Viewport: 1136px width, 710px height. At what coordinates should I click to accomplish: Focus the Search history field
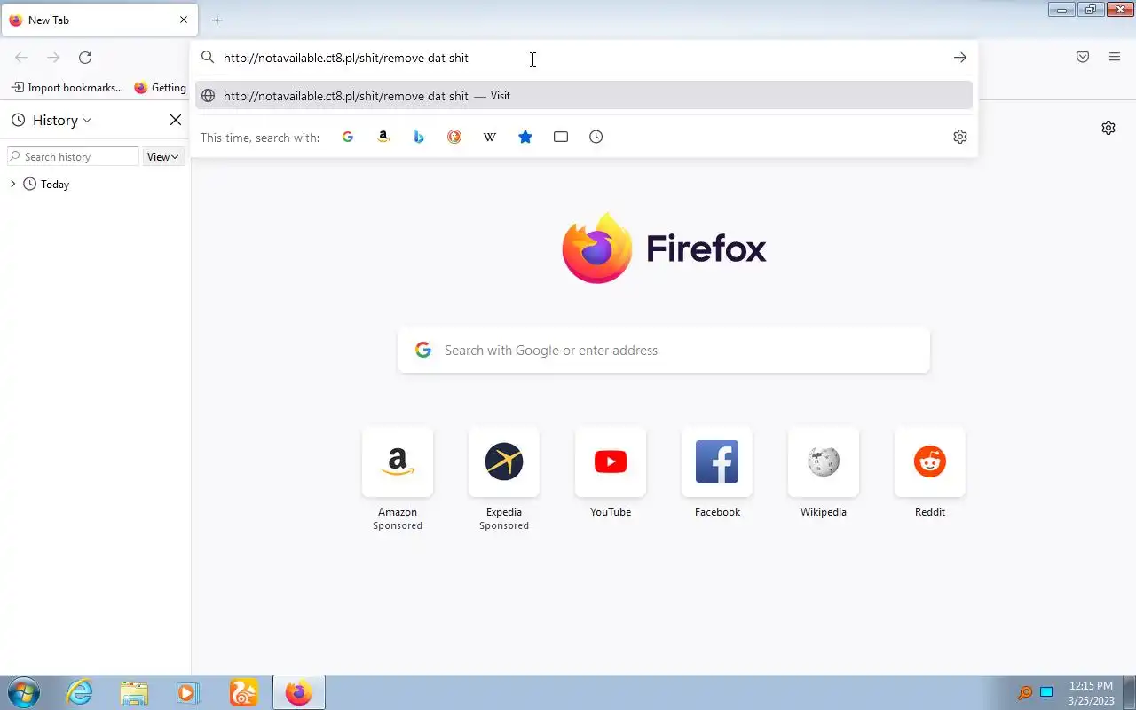tap(73, 157)
